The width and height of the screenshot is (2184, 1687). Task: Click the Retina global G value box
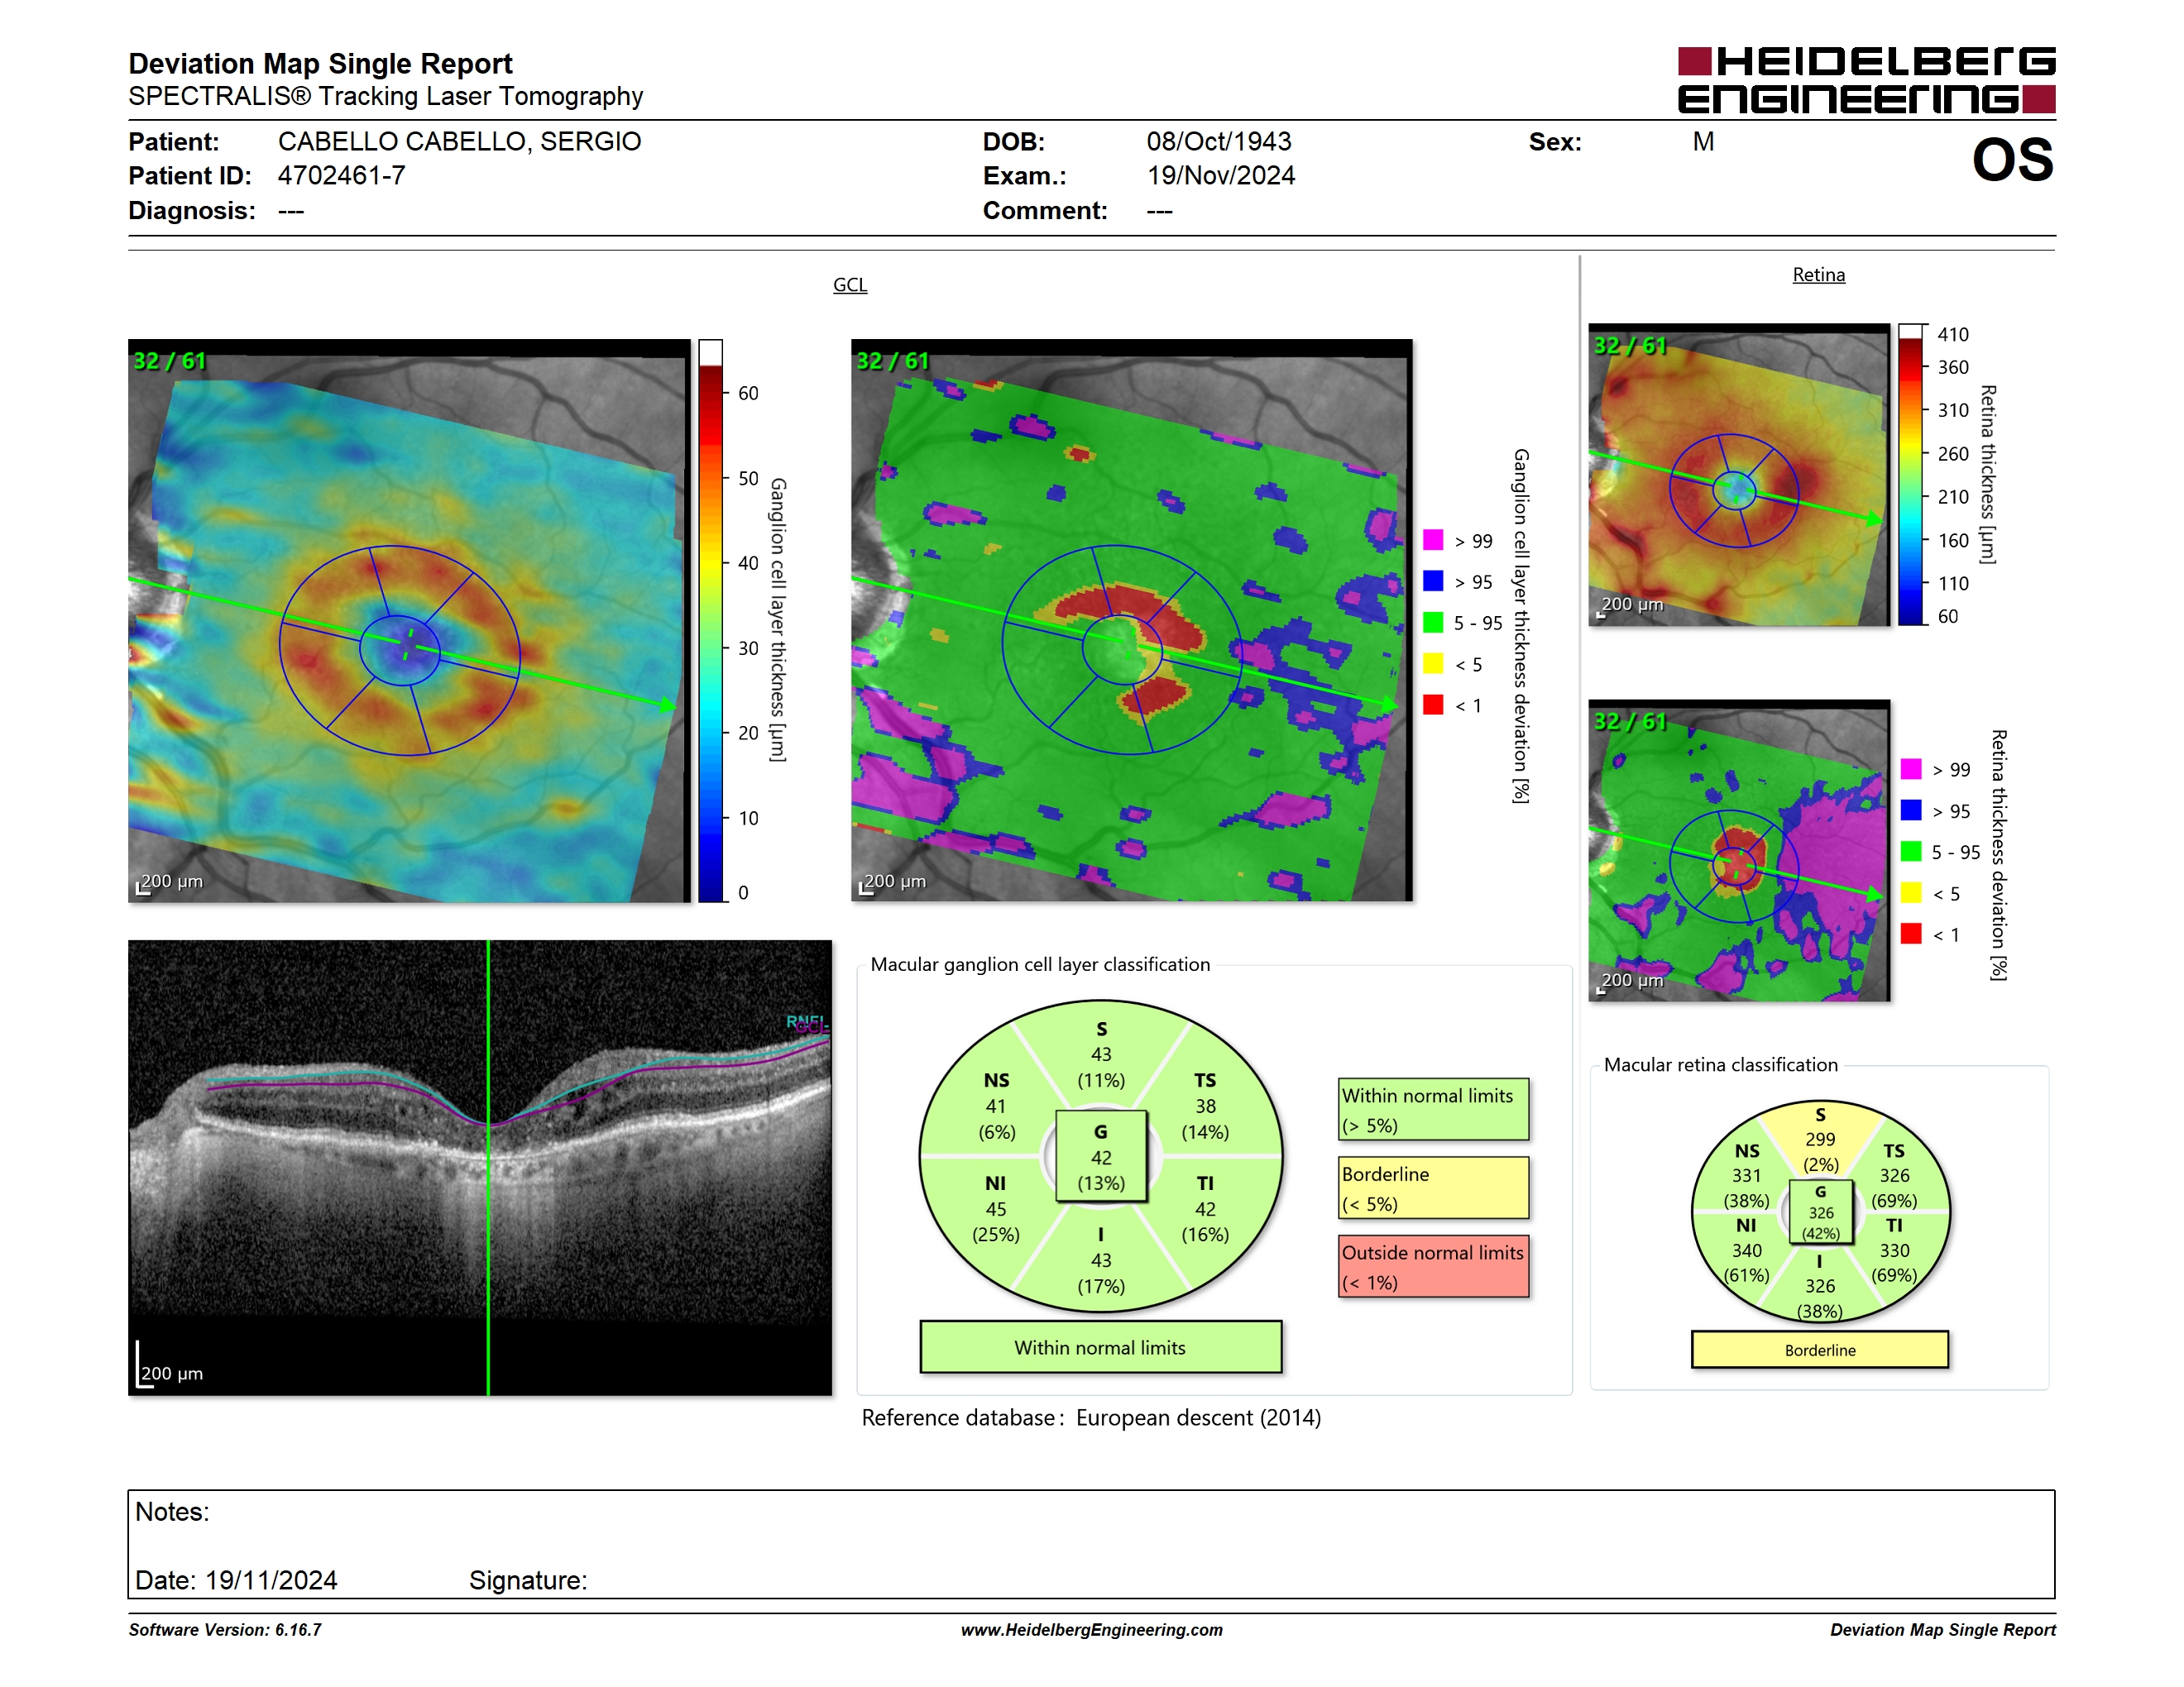(1820, 1212)
